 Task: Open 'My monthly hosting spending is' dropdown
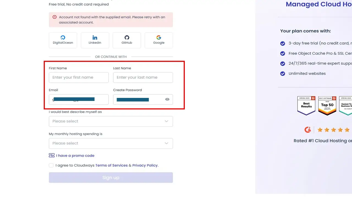(x=111, y=143)
